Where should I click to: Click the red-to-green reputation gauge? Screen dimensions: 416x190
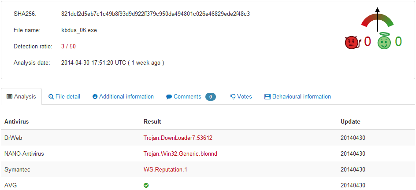[377, 20]
